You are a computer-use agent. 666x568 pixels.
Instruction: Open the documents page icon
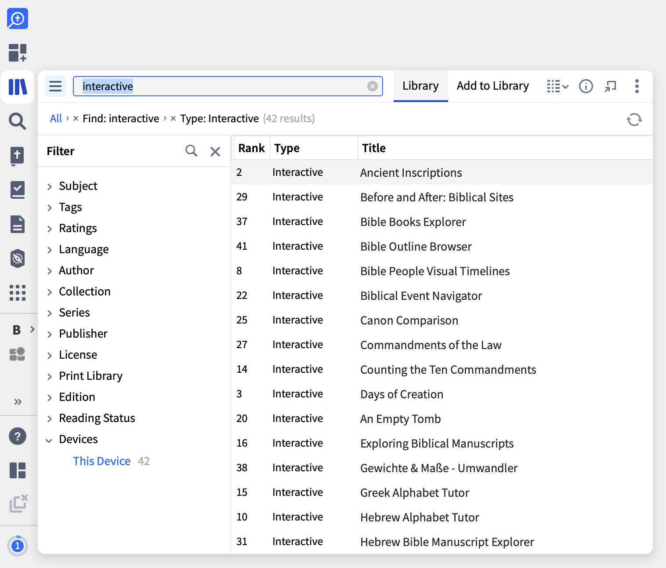18,224
